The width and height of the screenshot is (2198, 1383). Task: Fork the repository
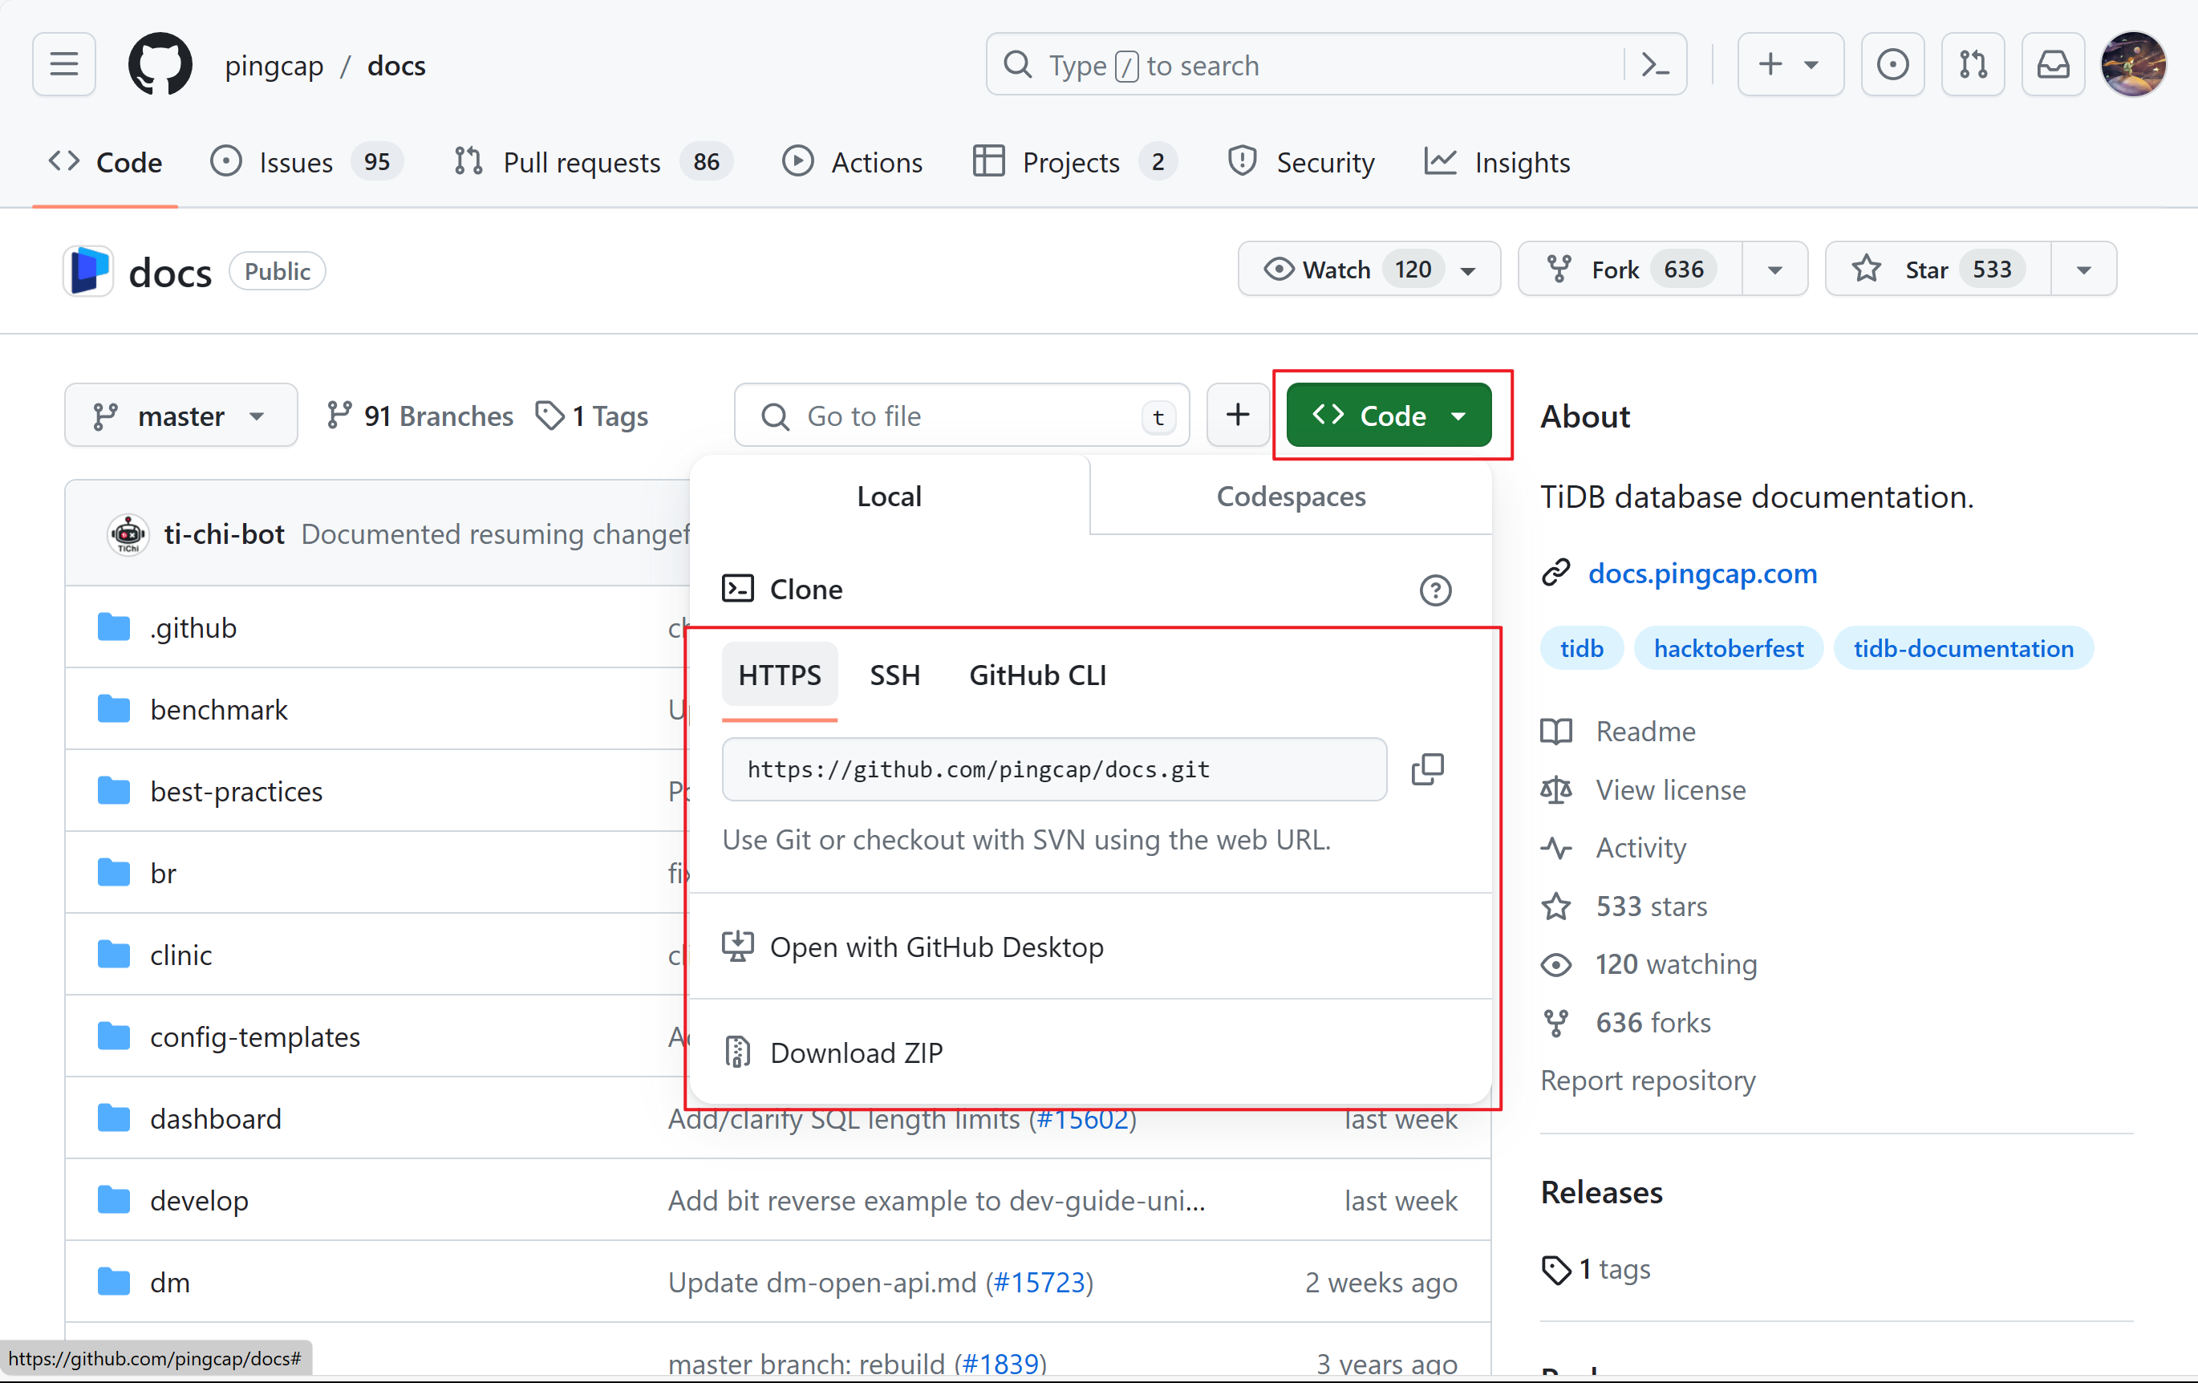point(1630,270)
